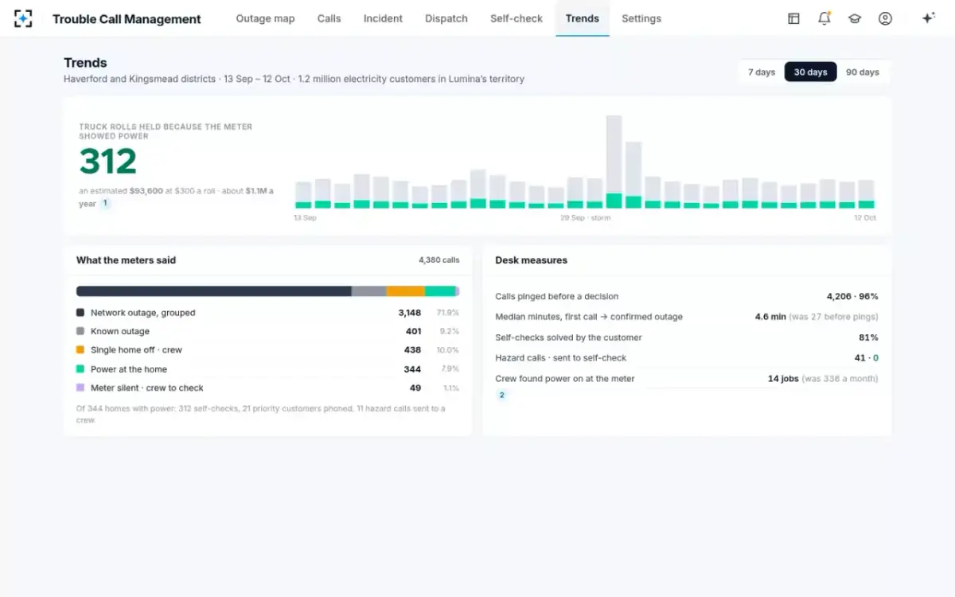Click 'Median minutes, first call → confirmed outage'
955x597 pixels.
(x=589, y=317)
